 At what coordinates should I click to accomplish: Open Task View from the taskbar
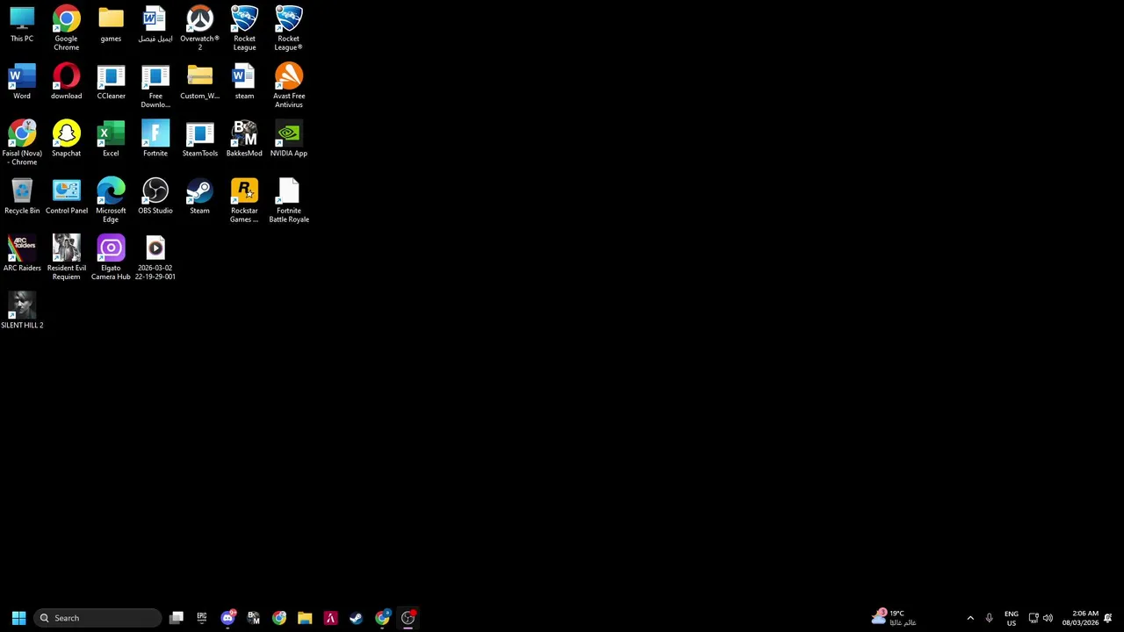[x=177, y=618]
